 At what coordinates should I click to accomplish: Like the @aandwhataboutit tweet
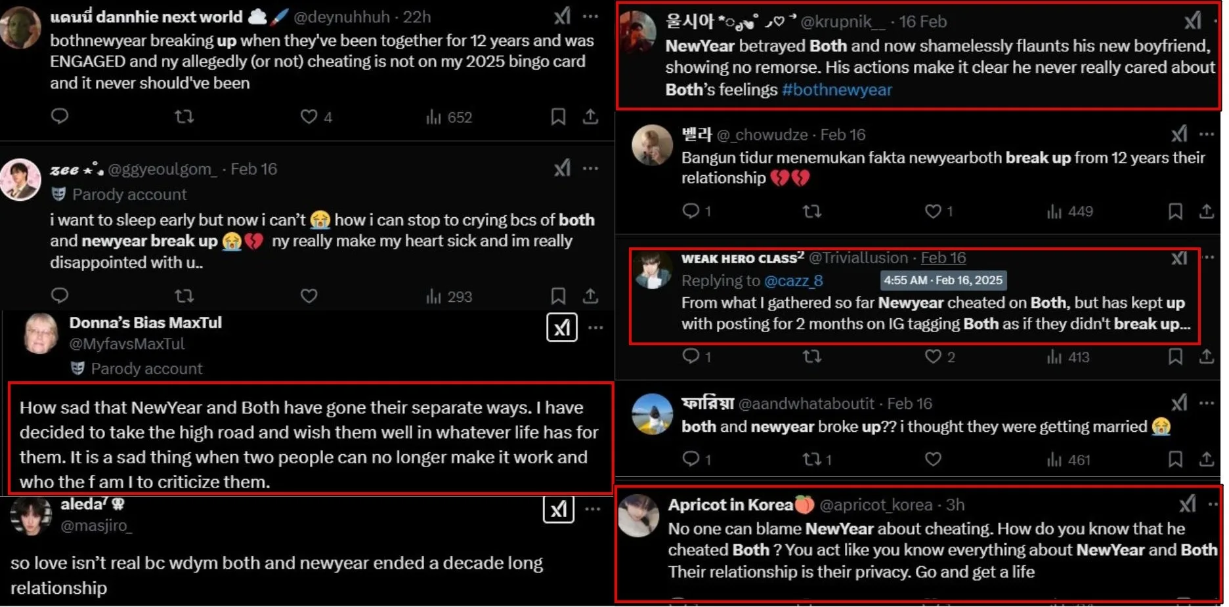(933, 459)
